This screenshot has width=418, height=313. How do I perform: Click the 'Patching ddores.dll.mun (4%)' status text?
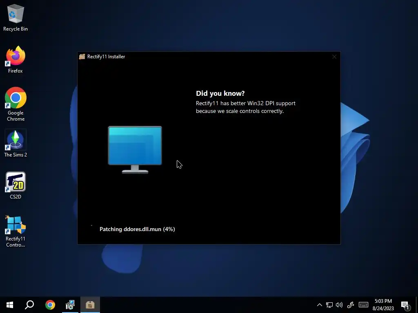coord(137,229)
